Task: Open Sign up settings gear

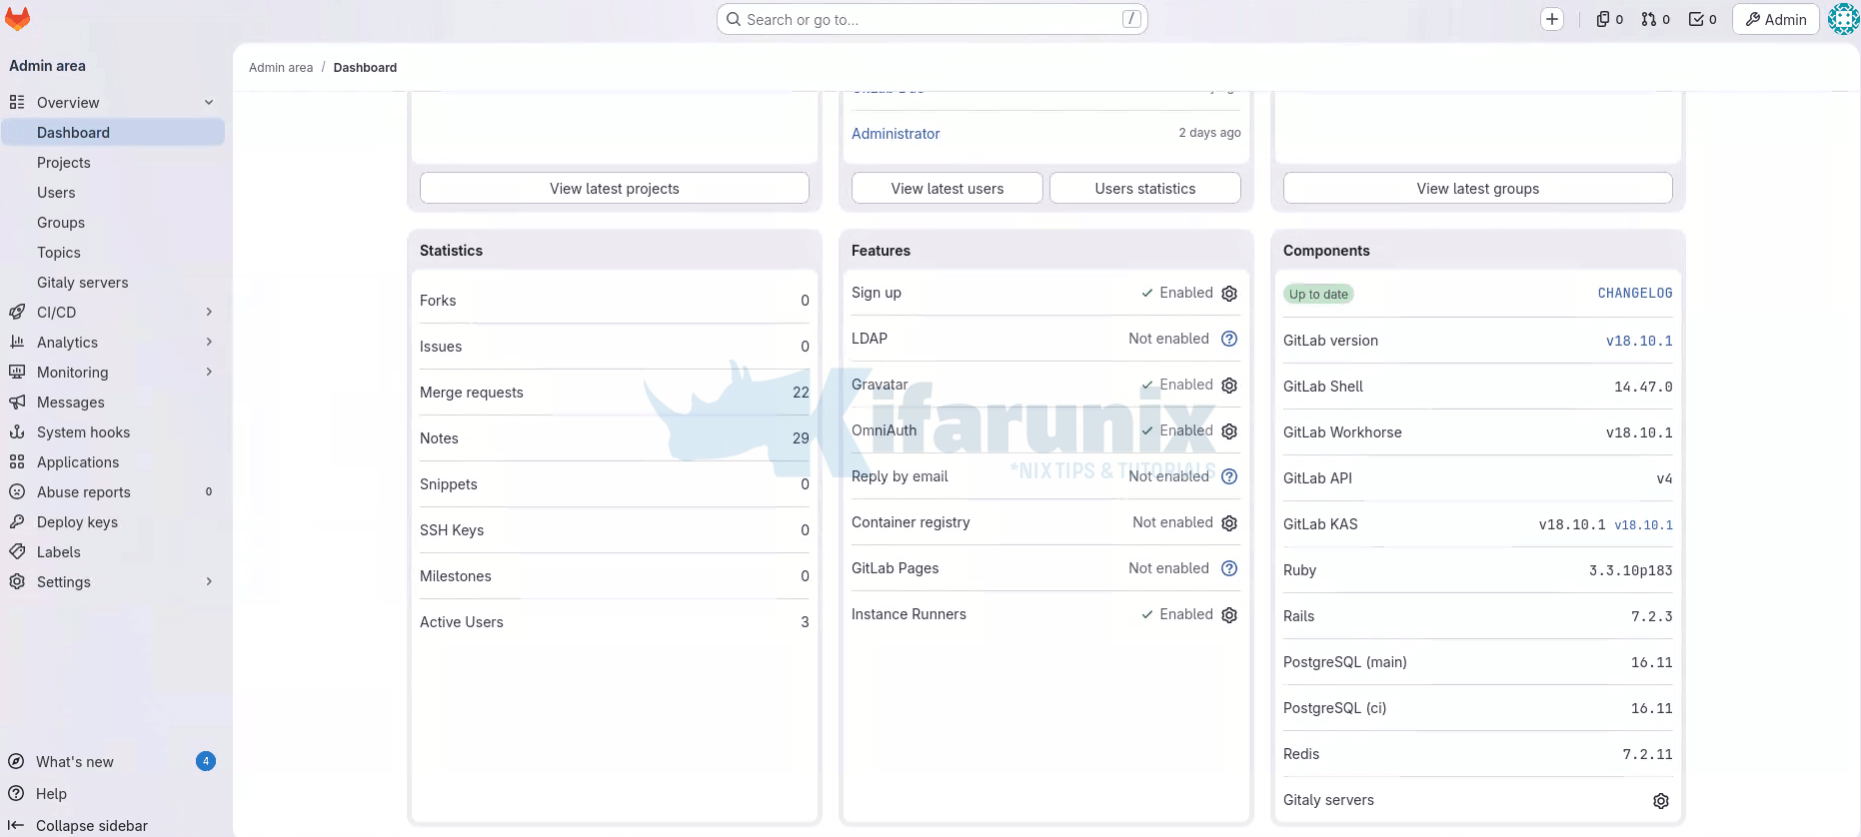Action: coord(1229,294)
